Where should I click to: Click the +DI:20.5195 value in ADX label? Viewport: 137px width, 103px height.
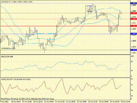click(x=18, y=79)
